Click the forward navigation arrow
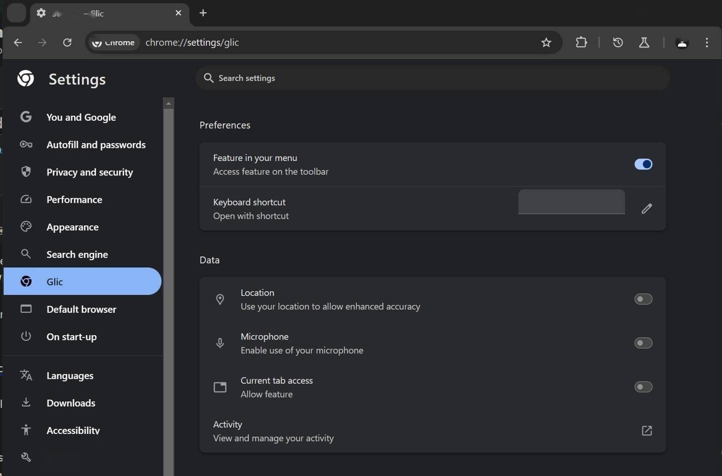 coord(43,43)
